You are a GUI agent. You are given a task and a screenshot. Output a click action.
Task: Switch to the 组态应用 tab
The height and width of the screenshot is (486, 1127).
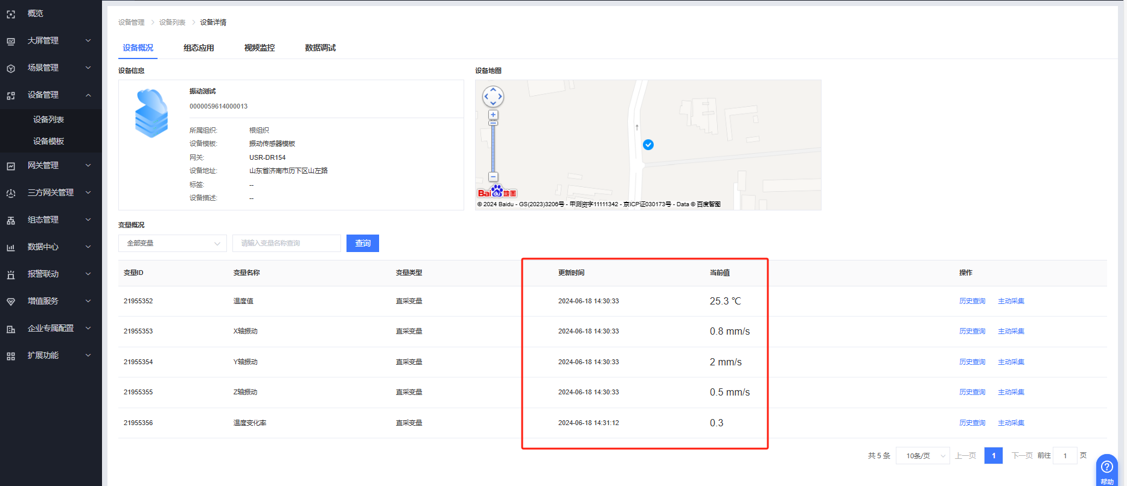(x=199, y=48)
